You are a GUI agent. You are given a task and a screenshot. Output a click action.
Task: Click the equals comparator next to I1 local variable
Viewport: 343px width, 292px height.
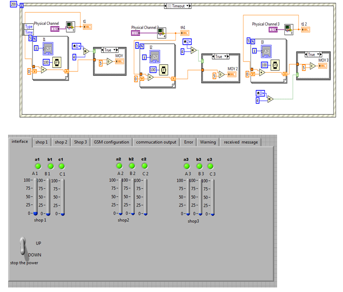click(86, 52)
